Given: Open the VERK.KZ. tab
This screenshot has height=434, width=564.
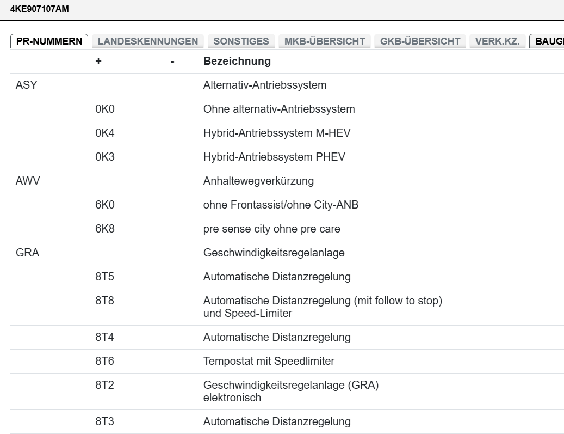Looking at the screenshot, I should [x=497, y=41].
